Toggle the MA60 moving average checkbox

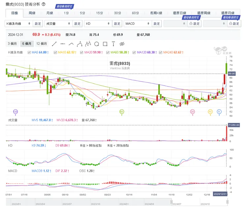point(108,52)
